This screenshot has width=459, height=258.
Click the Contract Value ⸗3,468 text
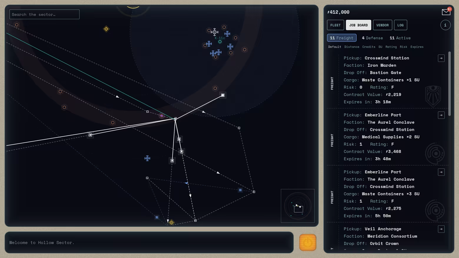(372, 152)
